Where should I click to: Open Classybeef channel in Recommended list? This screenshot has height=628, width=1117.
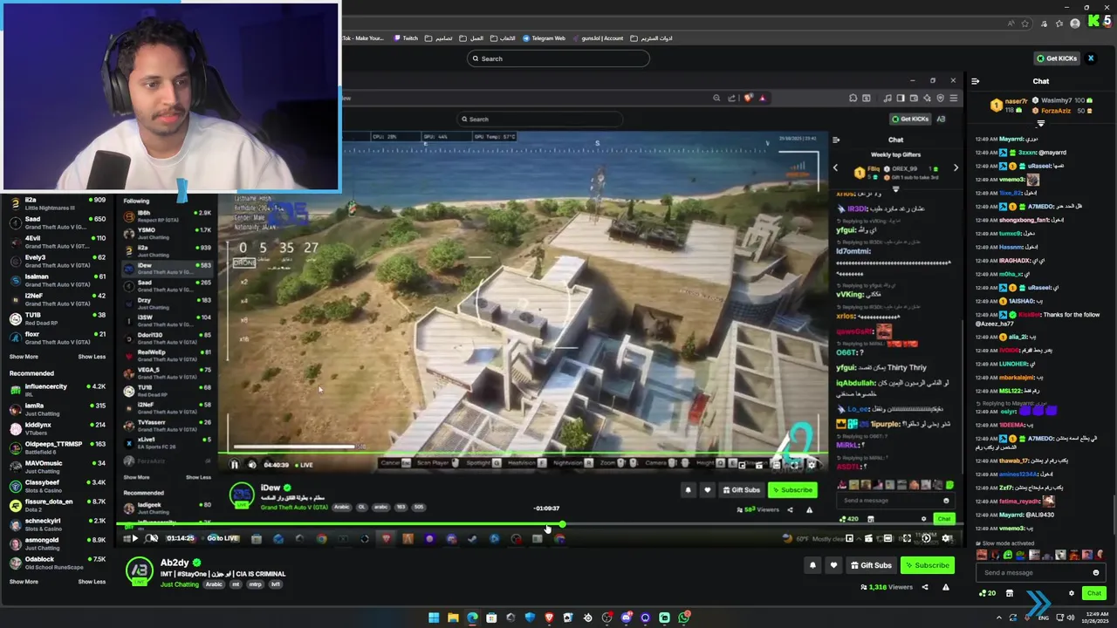pos(58,486)
